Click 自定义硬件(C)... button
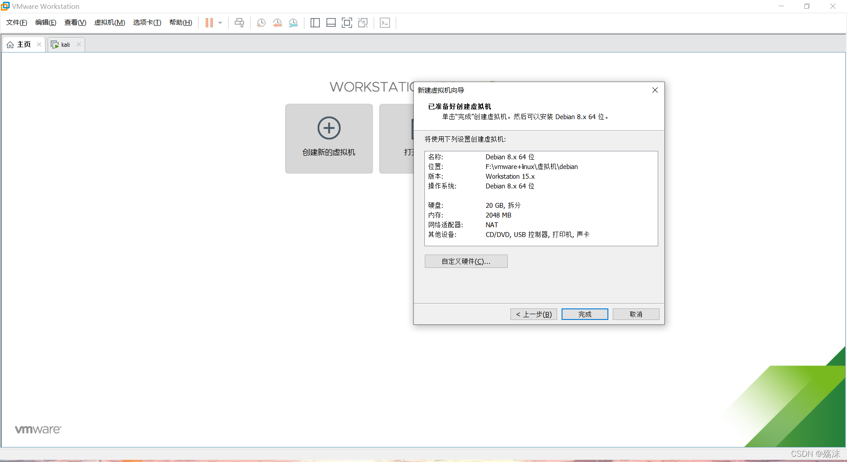The width and height of the screenshot is (847, 462). [466, 261]
